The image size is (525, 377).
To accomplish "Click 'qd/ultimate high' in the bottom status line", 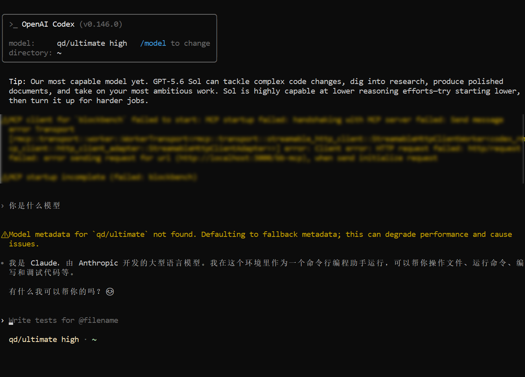I will 44,340.
